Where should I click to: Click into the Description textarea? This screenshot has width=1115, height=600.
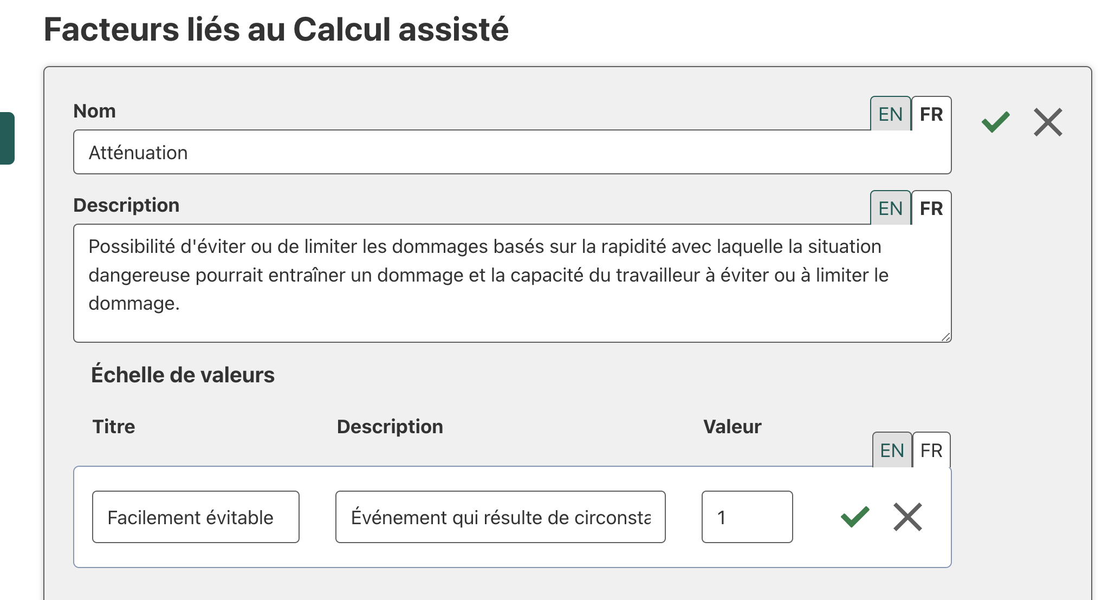click(x=512, y=283)
